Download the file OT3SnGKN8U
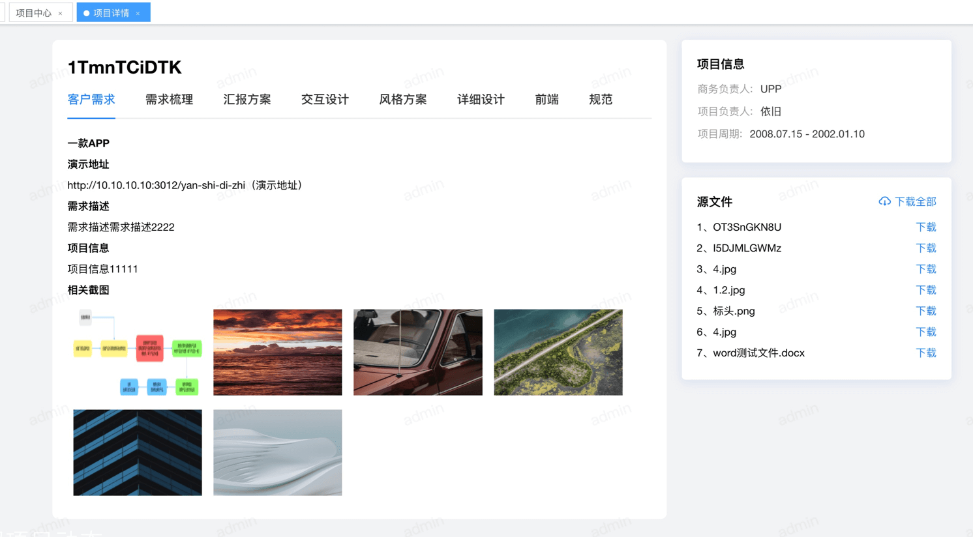The image size is (973, 537). 926,227
